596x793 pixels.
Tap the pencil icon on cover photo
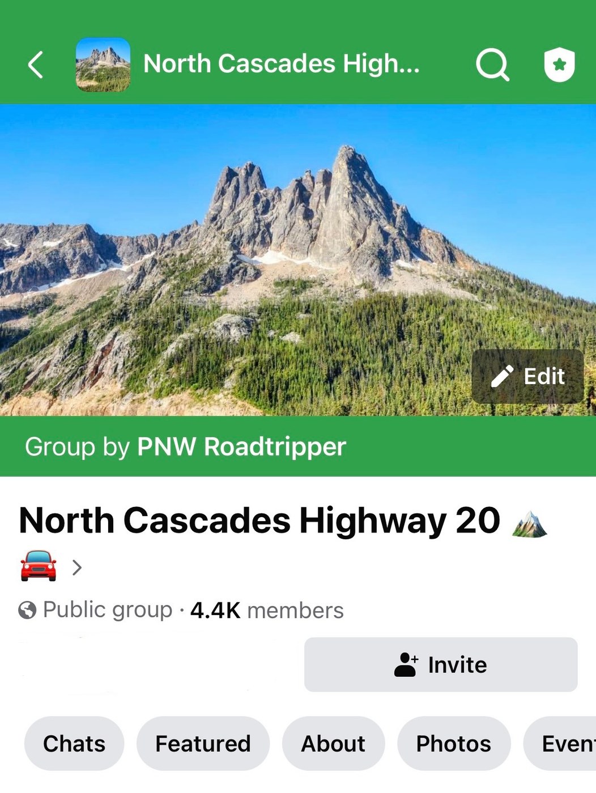tap(502, 376)
